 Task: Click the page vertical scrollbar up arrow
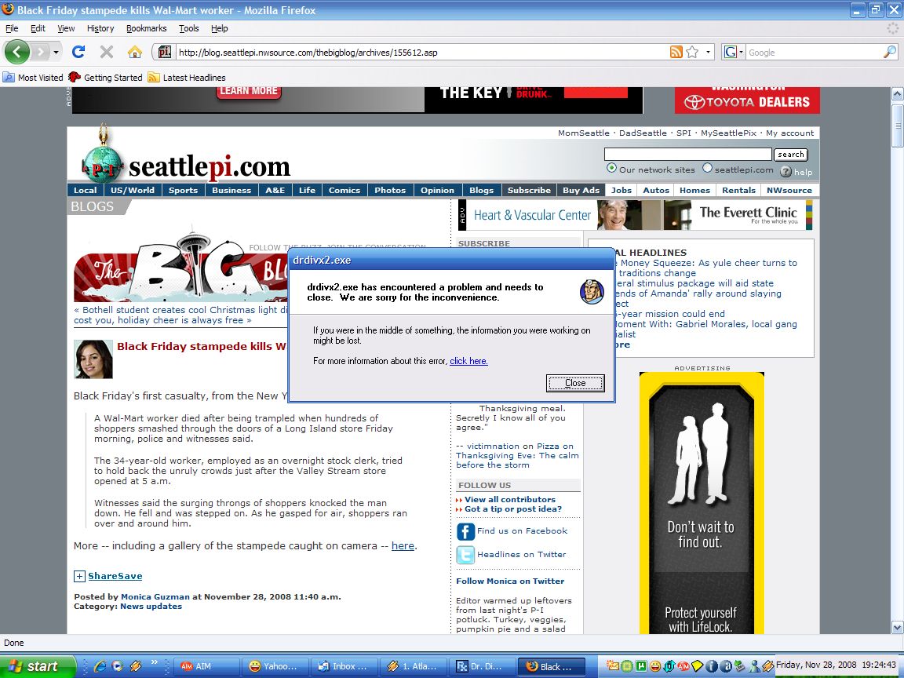[x=897, y=93]
